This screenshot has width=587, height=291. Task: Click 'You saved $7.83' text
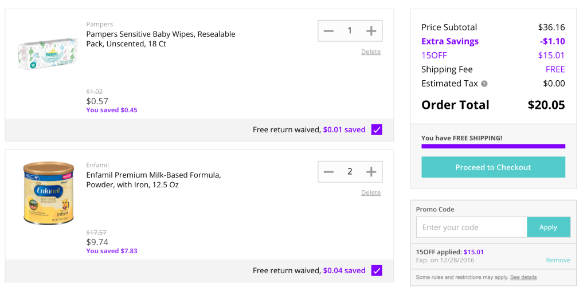tap(112, 251)
